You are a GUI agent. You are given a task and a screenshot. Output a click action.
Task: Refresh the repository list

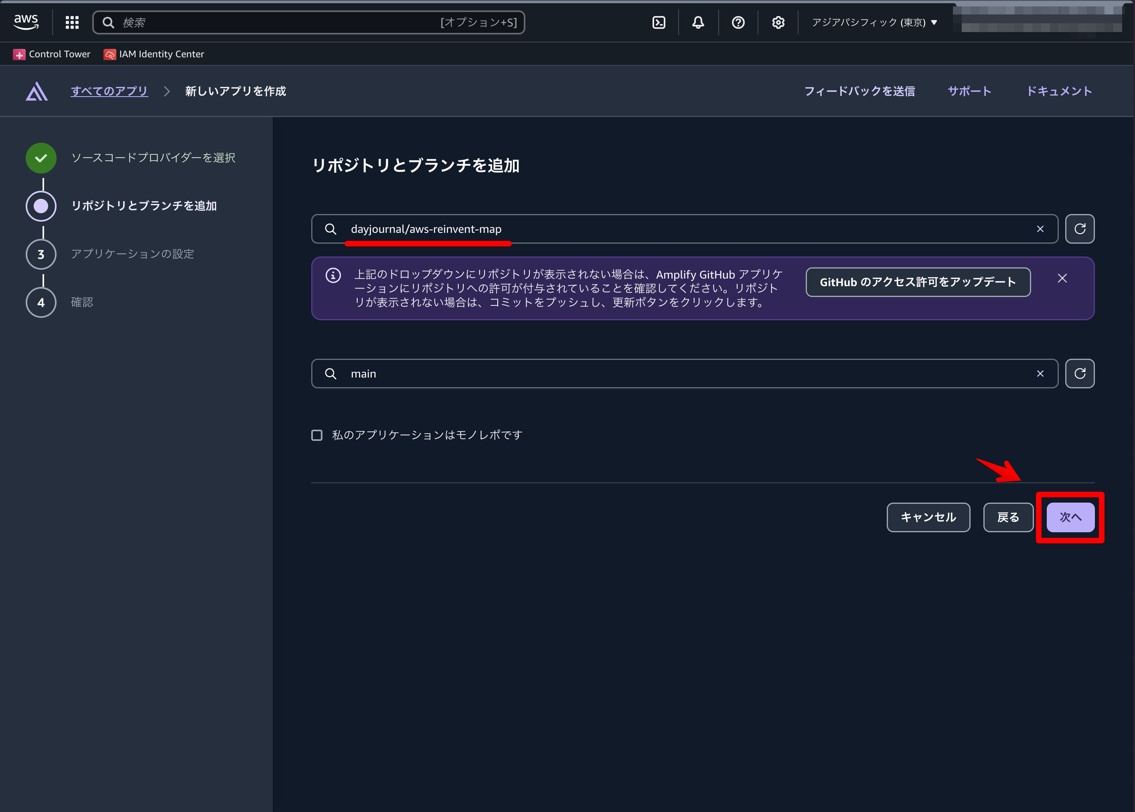1080,229
